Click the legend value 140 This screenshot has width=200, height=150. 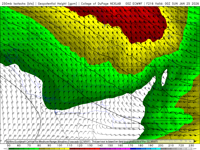point(100,145)
